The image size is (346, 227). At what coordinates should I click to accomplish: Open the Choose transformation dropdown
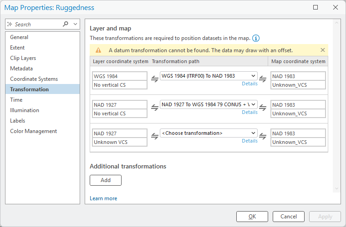click(209, 133)
